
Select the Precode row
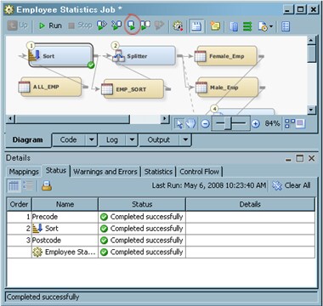pos(161,217)
